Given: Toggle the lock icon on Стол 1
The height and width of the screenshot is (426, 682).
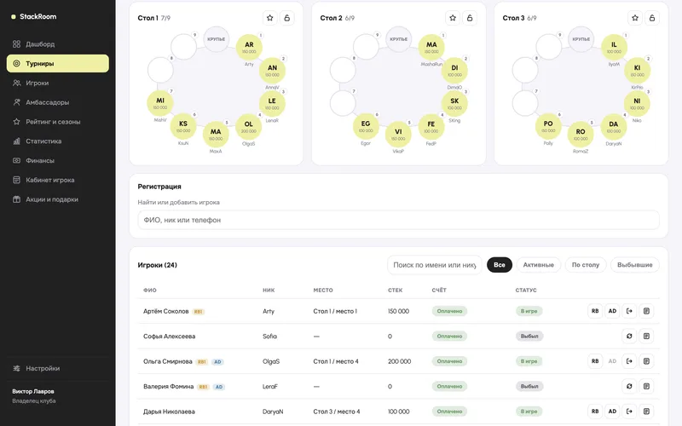Looking at the screenshot, I should pos(287,18).
